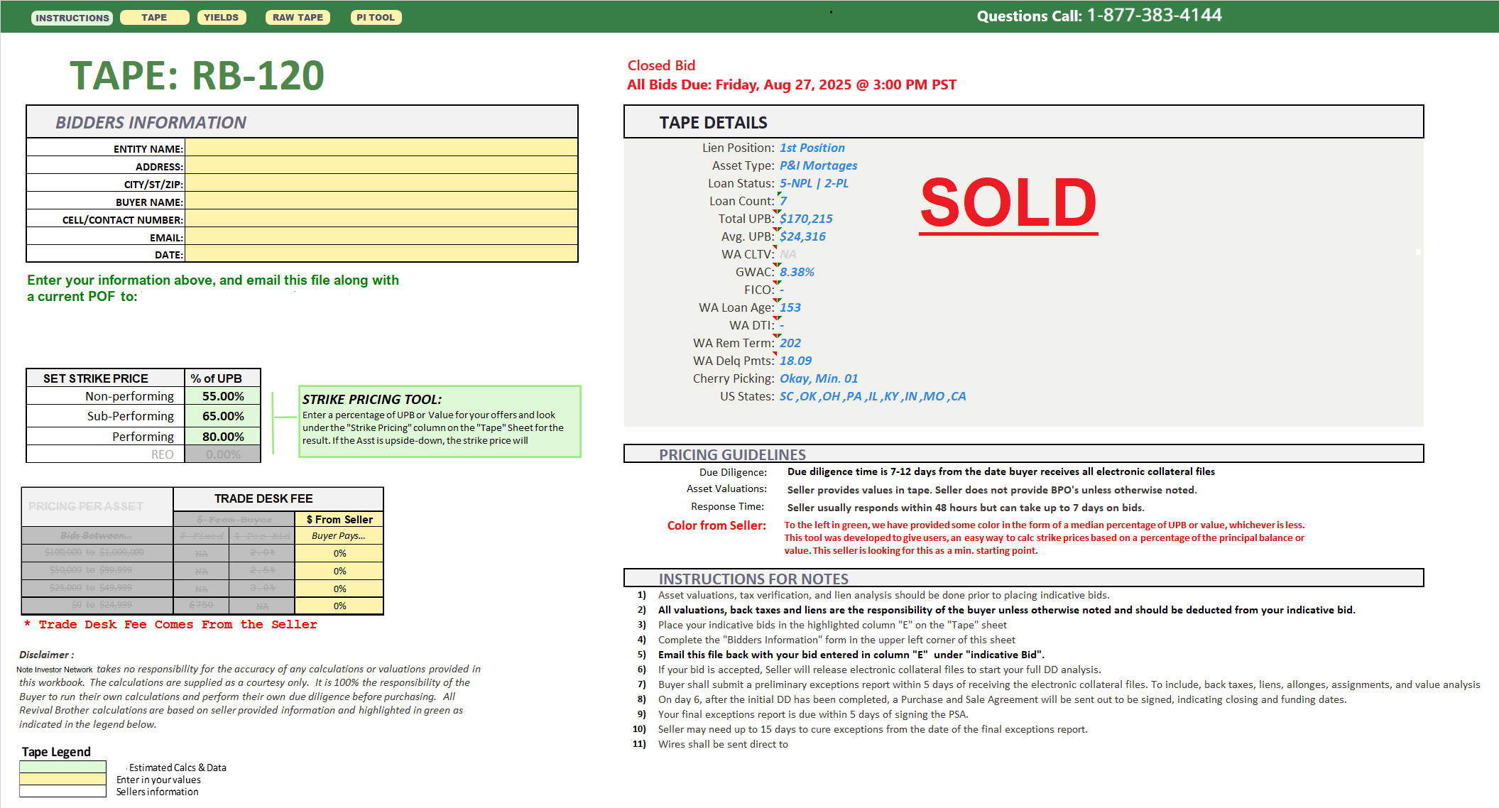Click the Entity Name input field
The height and width of the screenshot is (808, 1499).
tap(381, 148)
